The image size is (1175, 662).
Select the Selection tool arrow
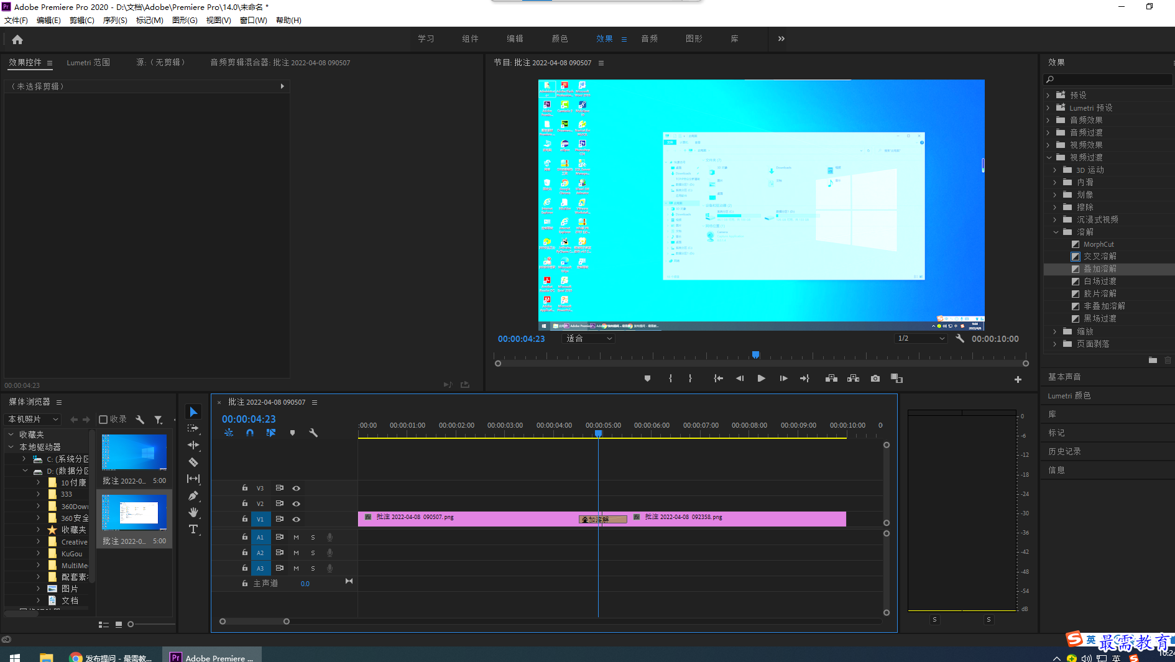point(193,412)
